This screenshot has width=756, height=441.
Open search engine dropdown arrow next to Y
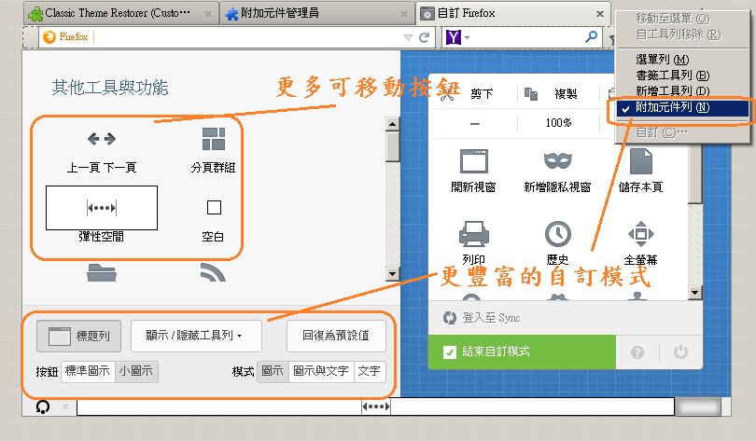click(468, 37)
